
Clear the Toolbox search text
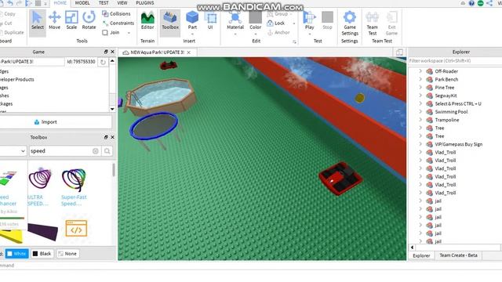point(96,151)
